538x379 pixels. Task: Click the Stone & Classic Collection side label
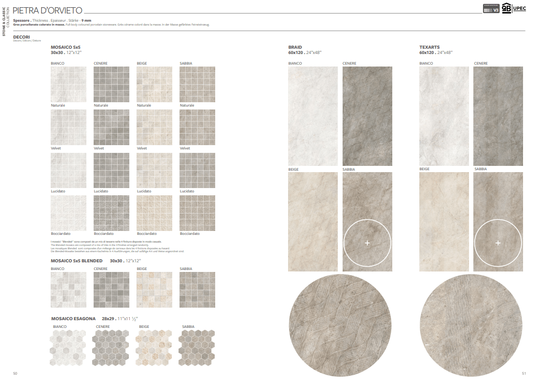5,22
